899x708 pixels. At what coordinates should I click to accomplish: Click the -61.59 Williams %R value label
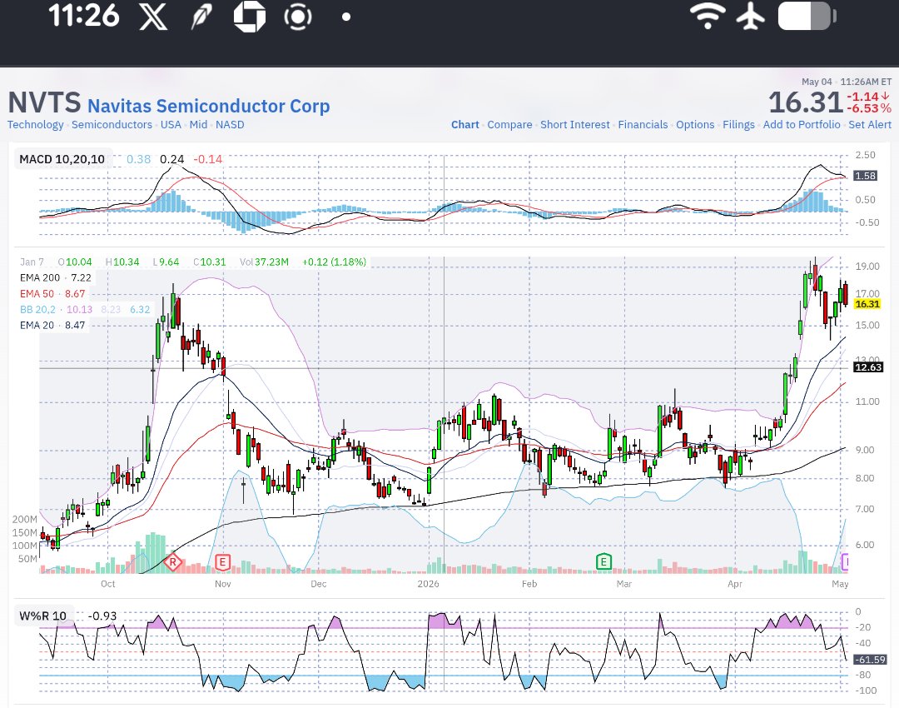pos(871,660)
